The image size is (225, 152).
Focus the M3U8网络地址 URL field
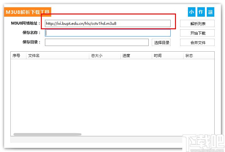(x=107, y=24)
